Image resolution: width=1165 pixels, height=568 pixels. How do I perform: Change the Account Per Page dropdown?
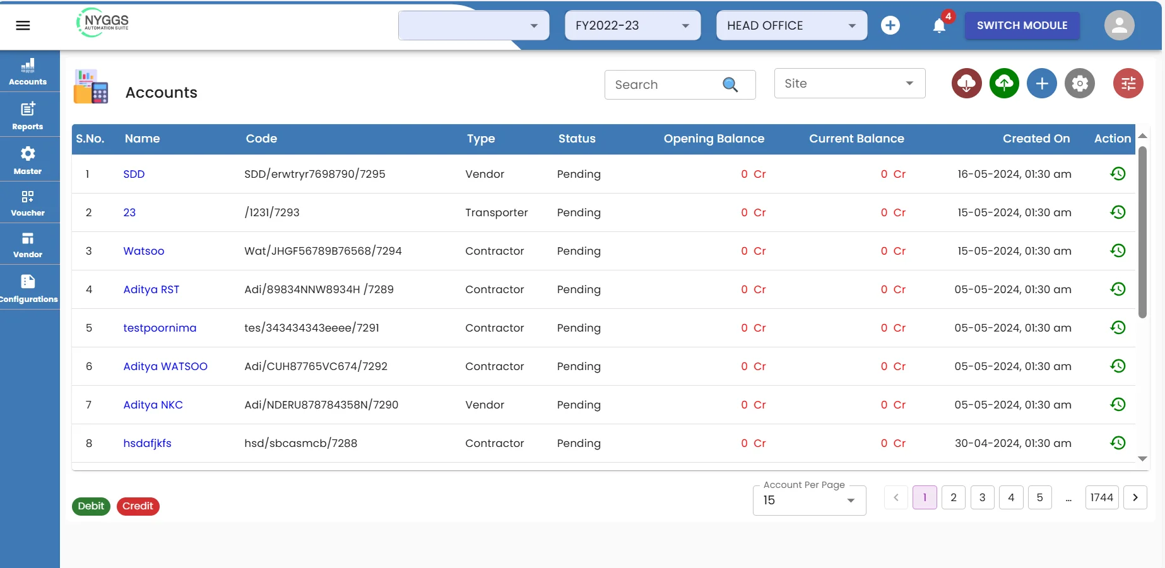[810, 500]
